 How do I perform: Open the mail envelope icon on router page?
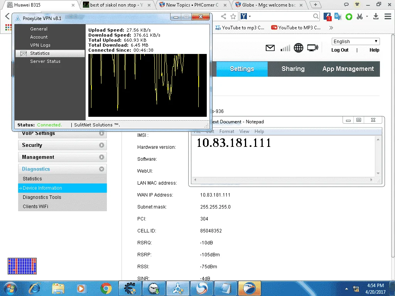270,47
